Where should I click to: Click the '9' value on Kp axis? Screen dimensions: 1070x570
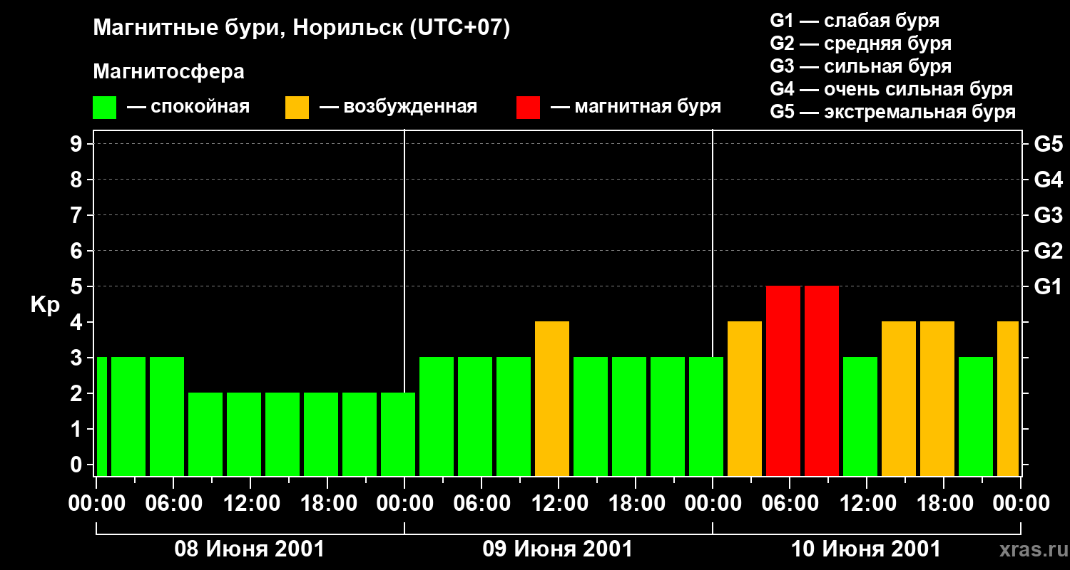(x=78, y=144)
